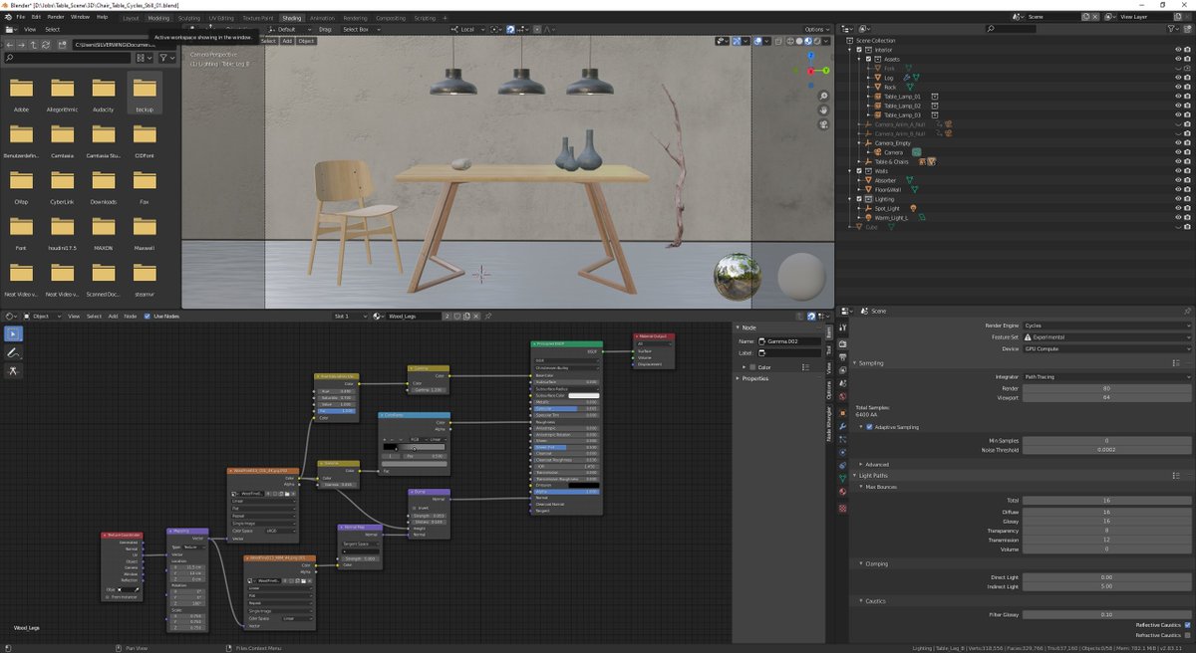The image size is (1196, 653).
Task: Open the Texture properties tab icon
Action: point(842,508)
